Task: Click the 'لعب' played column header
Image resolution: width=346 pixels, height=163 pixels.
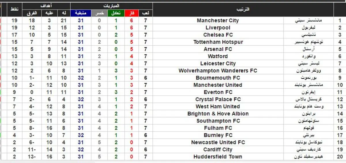Action: coord(146,13)
